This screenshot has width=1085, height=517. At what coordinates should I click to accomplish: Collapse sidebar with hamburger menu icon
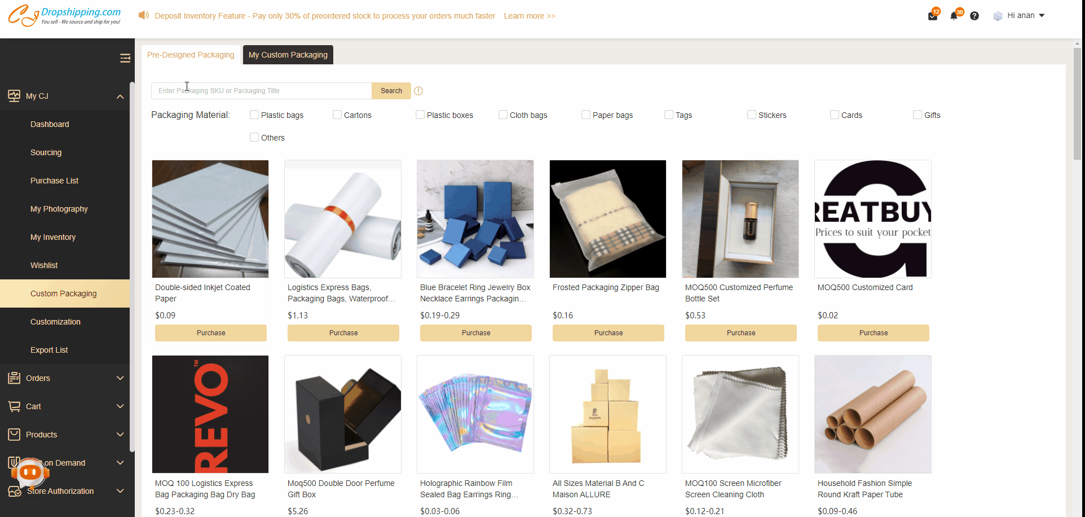125,58
